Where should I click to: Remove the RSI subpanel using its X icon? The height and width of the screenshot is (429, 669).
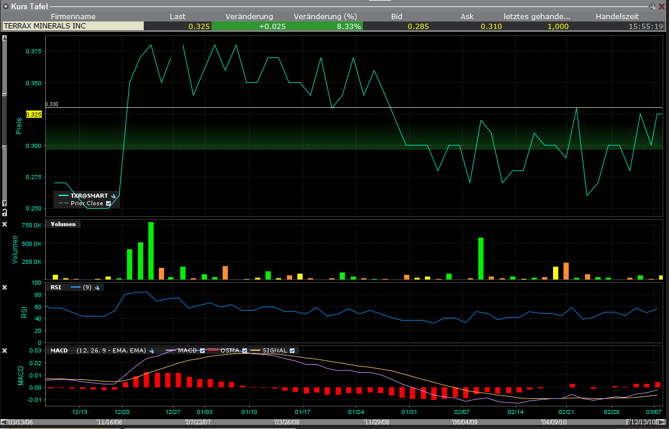5,287
